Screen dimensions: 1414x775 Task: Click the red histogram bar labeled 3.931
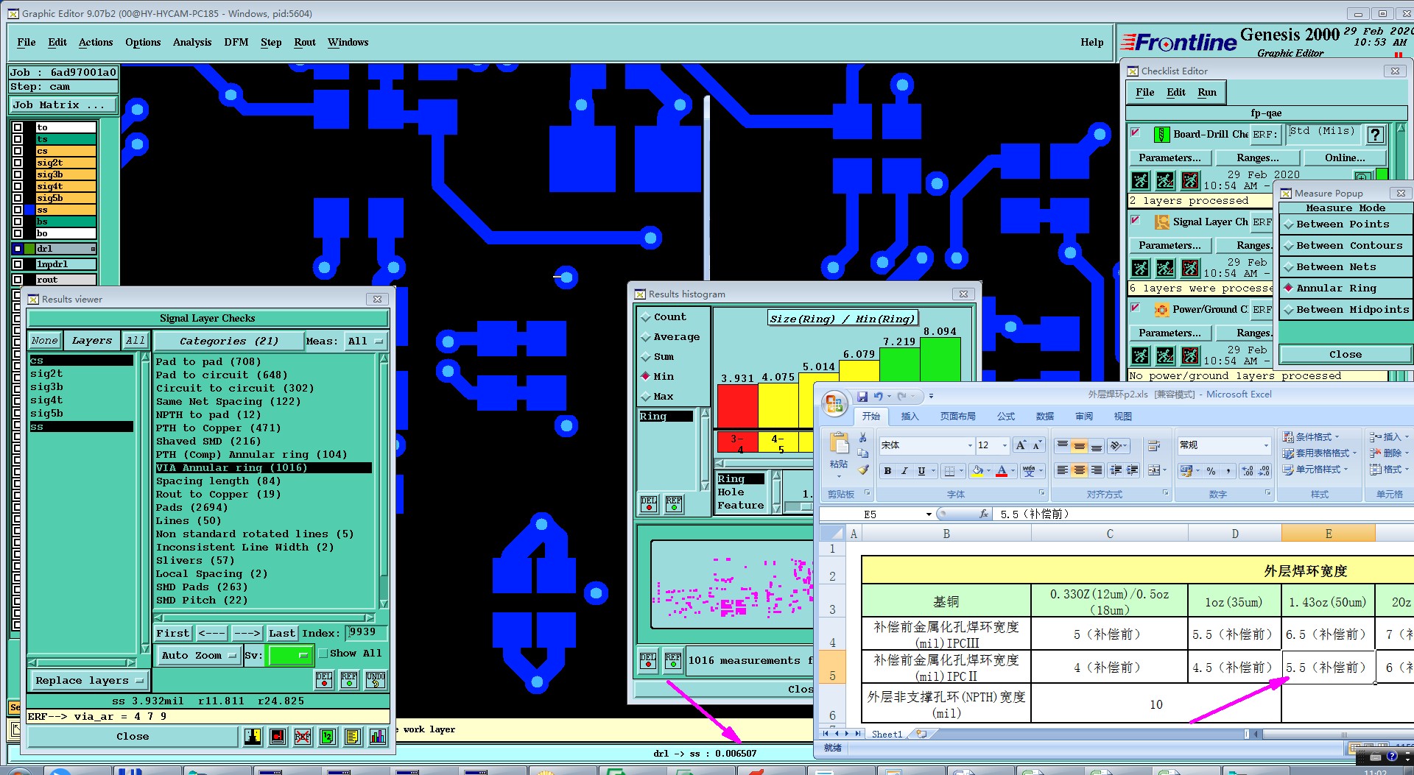(738, 406)
